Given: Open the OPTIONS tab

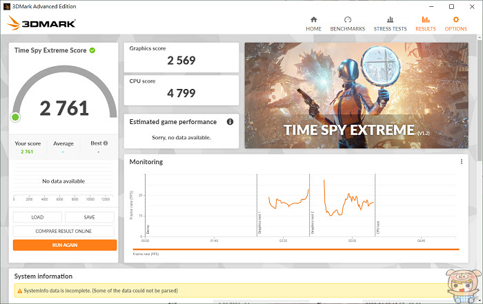Looking at the screenshot, I should [455, 24].
